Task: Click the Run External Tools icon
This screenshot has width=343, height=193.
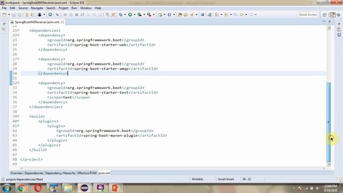Action: click(149, 14)
